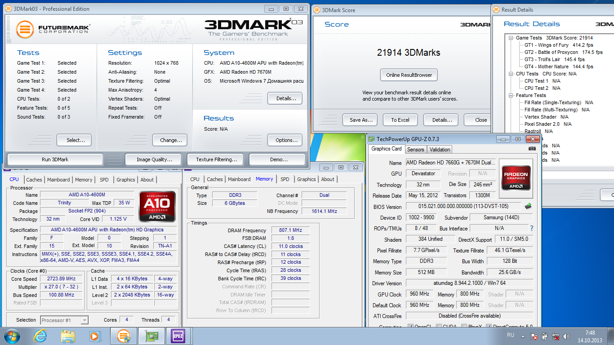This screenshot has width=614, height=345.
Task: Click the volume speaker tray icon
Action: 567,336
